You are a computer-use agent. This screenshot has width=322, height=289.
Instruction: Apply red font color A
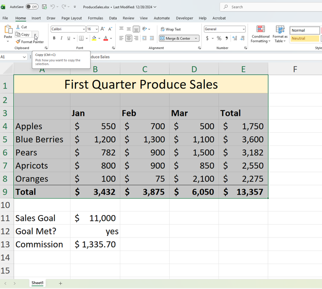(x=106, y=38)
